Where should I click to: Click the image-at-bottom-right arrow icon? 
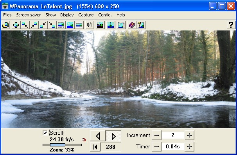(x=52, y=25)
